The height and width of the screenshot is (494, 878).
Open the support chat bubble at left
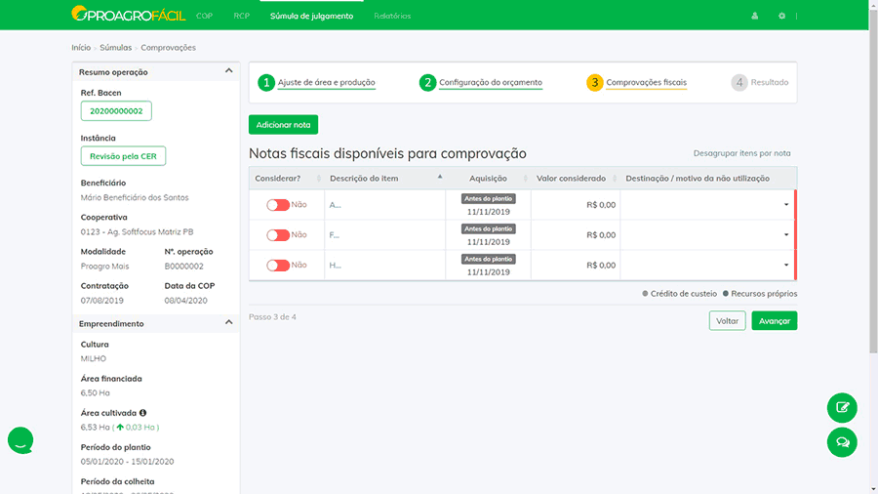[20, 440]
